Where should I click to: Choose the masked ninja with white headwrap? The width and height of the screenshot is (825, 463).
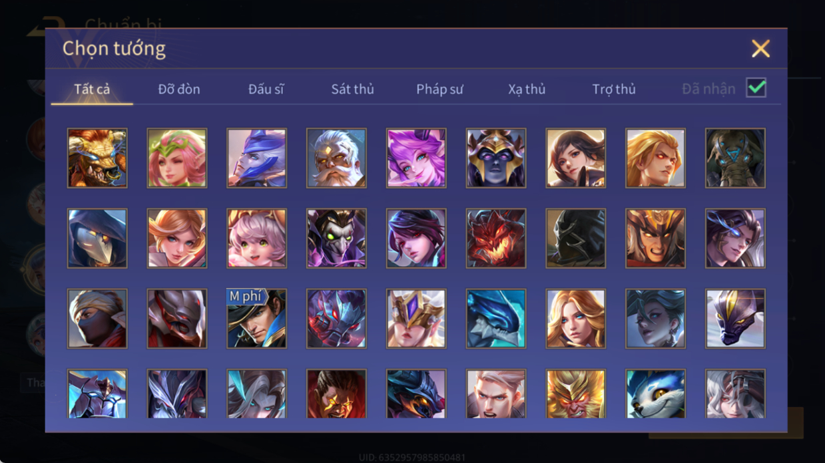[97, 319]
